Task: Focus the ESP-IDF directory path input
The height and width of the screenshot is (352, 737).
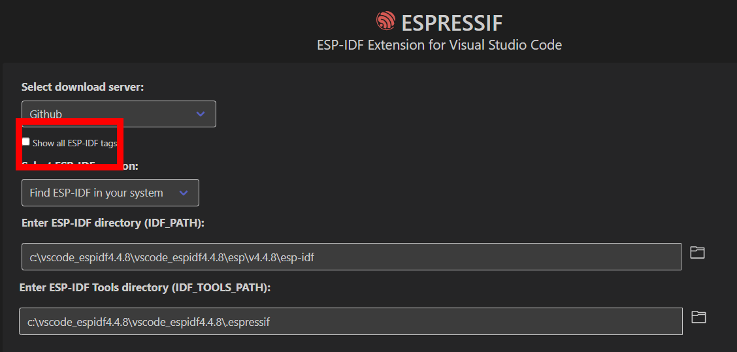Action: click(x=351, y=257)
